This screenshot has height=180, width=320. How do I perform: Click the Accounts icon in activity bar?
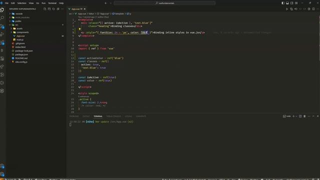pyautogui.click(x=2, y=166)
